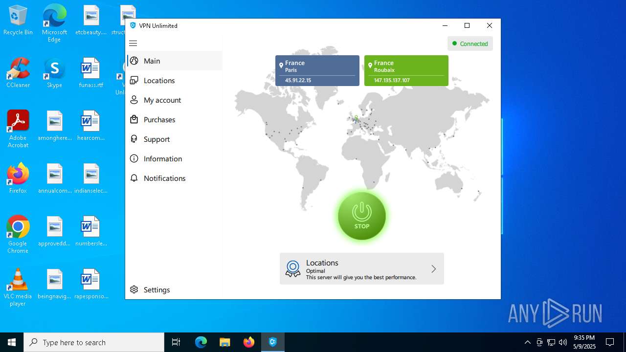The image size is (626, 352).
Task: Open the Windows Start menu
Action: point(12,342)
